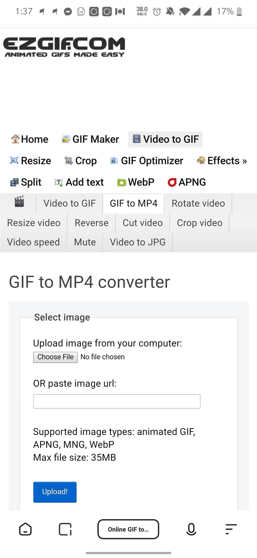Open the Cut video tab
The height and width of the screenshot is (558, 257).
click(x=143, y=223)
